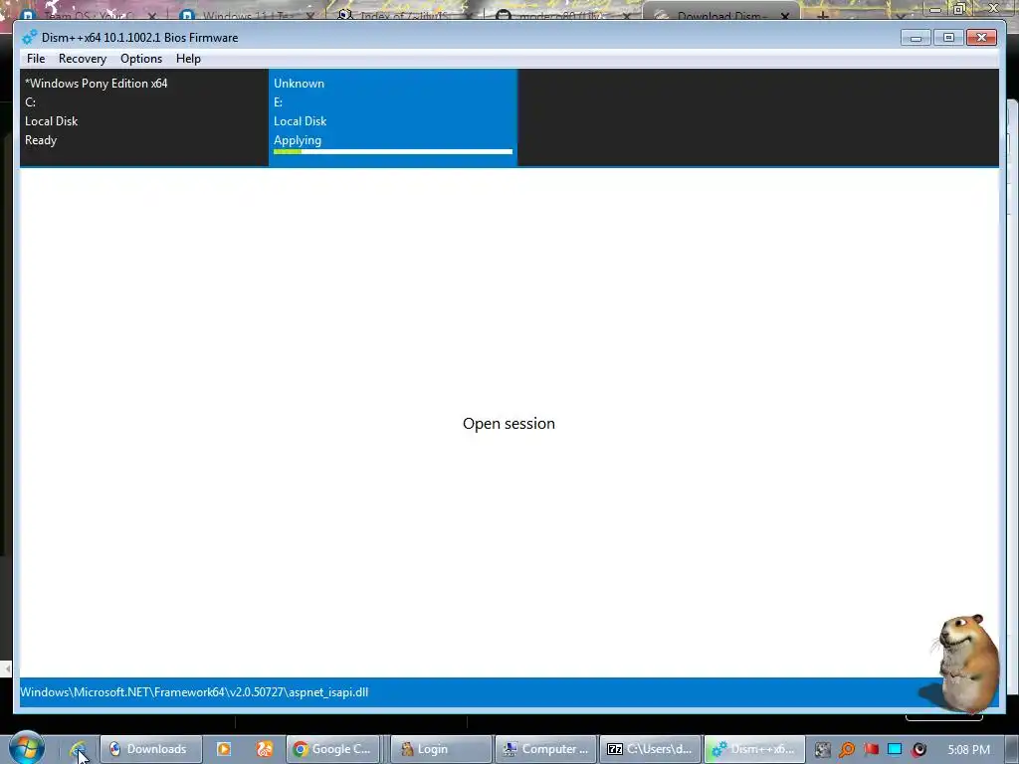
Task: Click the Dism++ gear icon in title bar
Action: click(29, 38)
